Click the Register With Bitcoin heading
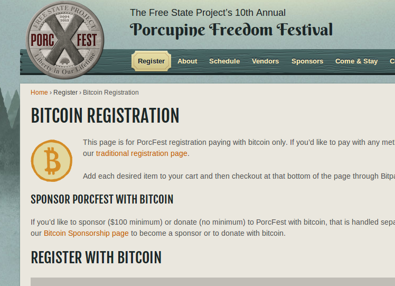This screenshot has height=286, width=395. click(x=96, y=257)
